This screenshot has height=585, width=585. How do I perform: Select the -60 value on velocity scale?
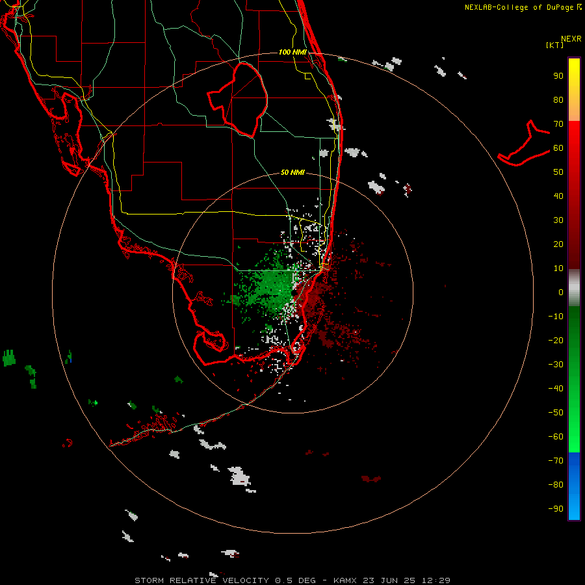[x=556, y=437]
